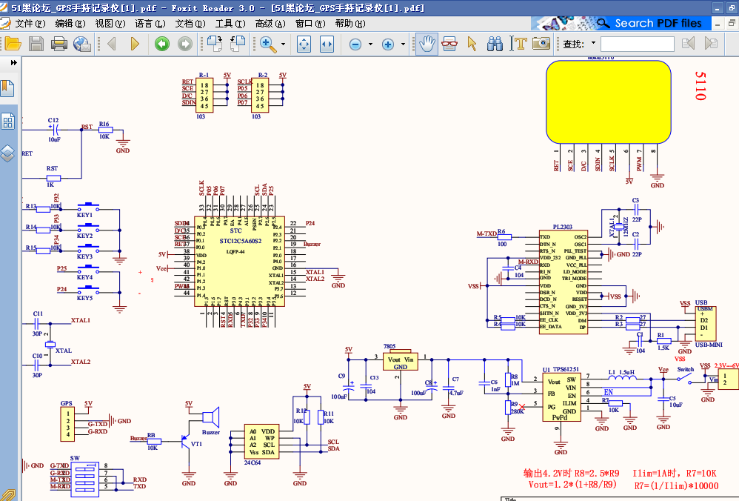Select the Zoom In magnifier tool
The width and height of the screenshot is (739, 501).
(x=268, y=44)
